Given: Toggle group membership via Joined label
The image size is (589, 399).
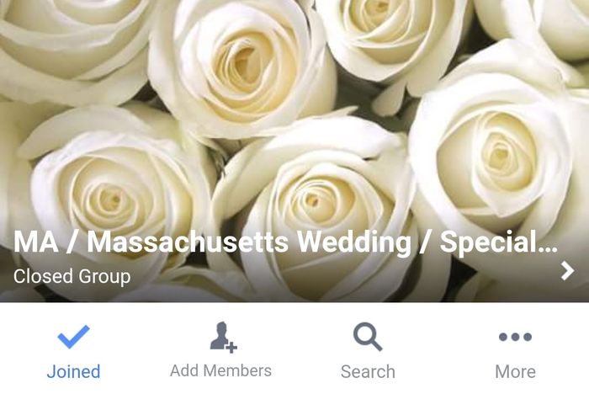Looking at the screenshot, I should click(74, 371).
